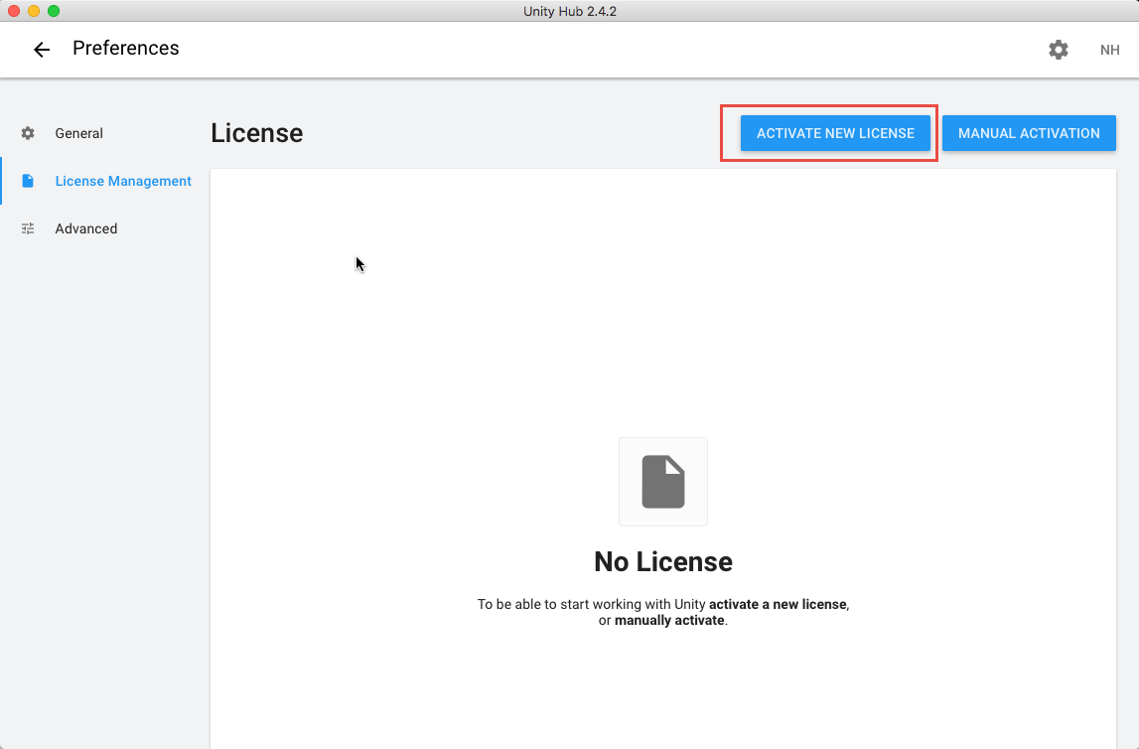The width and height of the screenshot is (1139, 749).
Task: Go back with the arrow icon
Action: click(42, 50)
